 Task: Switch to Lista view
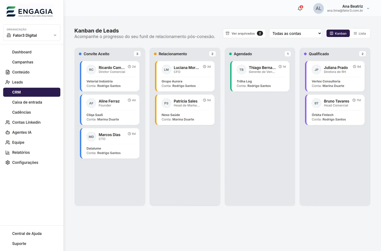tap(360, 33)
